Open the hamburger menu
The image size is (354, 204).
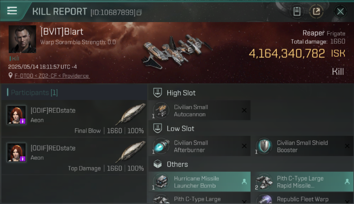[x=12, y=11]
